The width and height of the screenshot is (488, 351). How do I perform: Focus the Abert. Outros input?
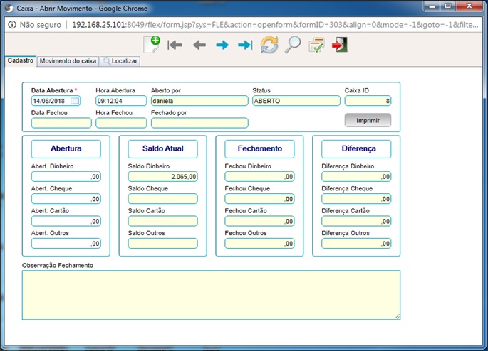coord(66,244)
